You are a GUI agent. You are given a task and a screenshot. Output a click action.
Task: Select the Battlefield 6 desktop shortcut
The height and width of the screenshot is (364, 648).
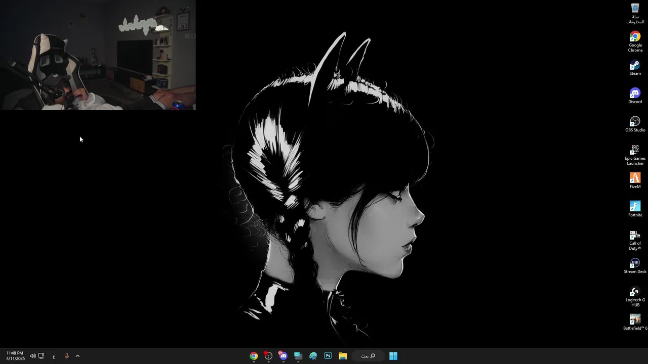click(635, 323)
